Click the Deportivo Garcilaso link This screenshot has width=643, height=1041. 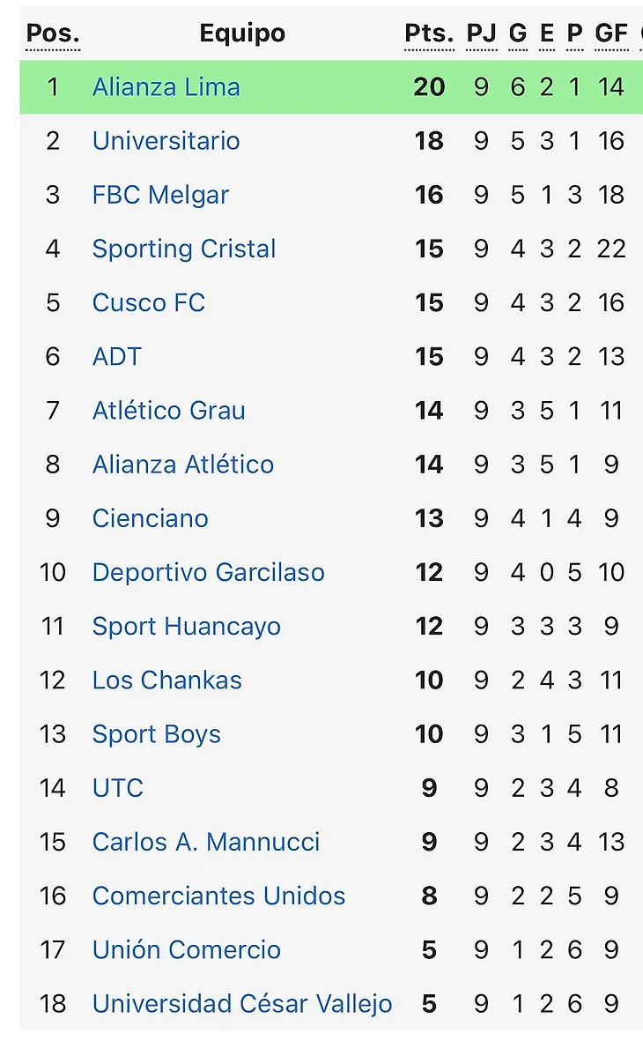(208, 572)
